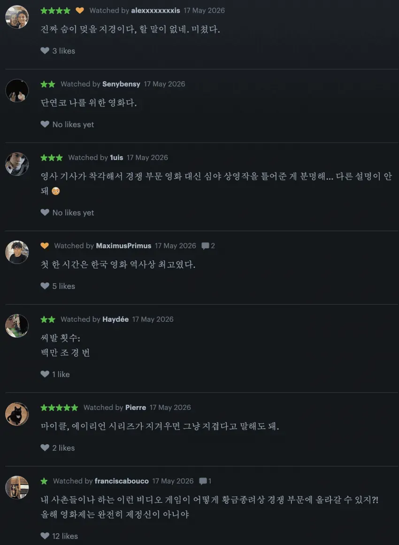Viewport: 399px width, 545px height.
Task: Like Pierre's five-star review heart
Action: point(45,447)
